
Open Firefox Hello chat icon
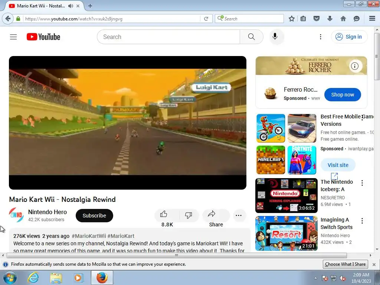click(x=357, y=19)
